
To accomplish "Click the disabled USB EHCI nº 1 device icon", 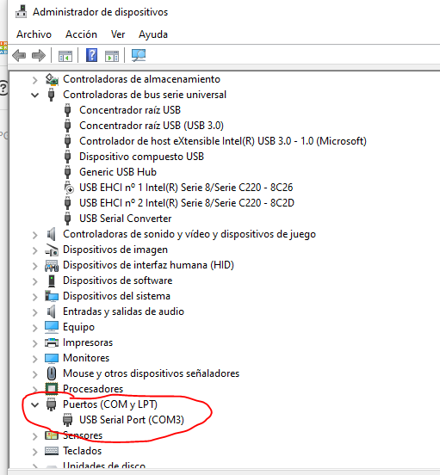I will coord(69,188).
